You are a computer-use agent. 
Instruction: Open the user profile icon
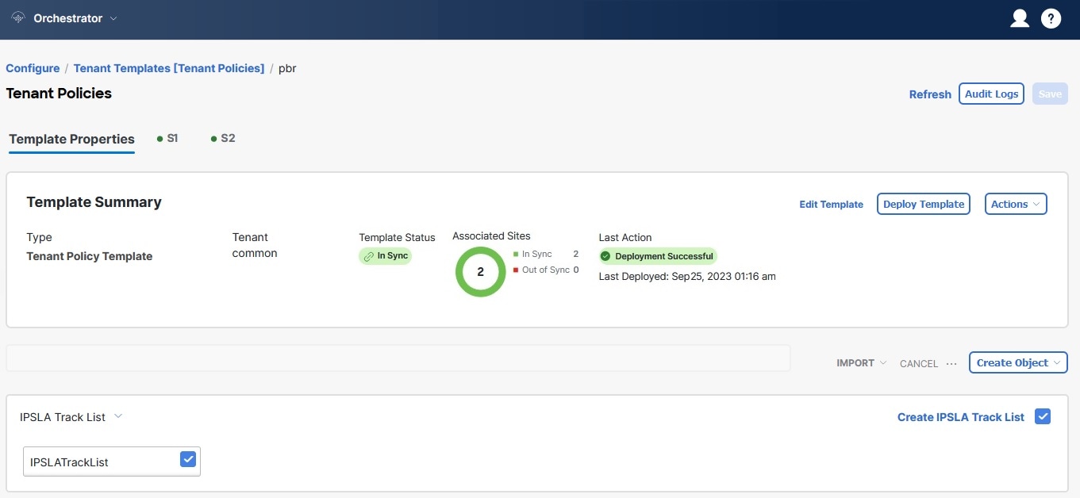pyautogui.click(x=1020, y=18)
